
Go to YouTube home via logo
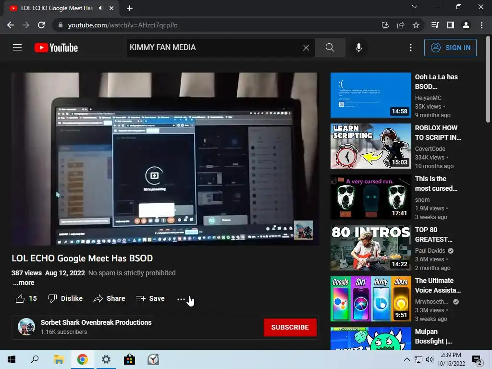(56, 48)
